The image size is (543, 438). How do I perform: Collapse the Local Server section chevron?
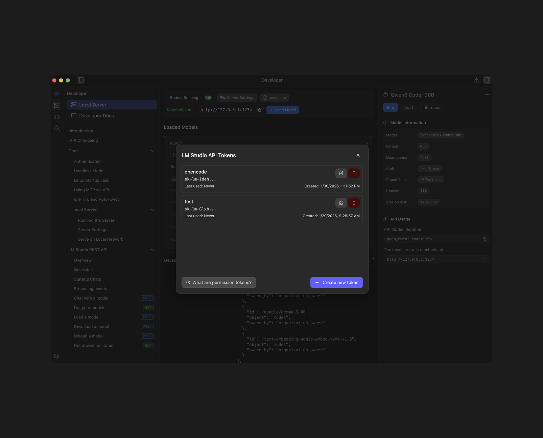pos(152,210)
